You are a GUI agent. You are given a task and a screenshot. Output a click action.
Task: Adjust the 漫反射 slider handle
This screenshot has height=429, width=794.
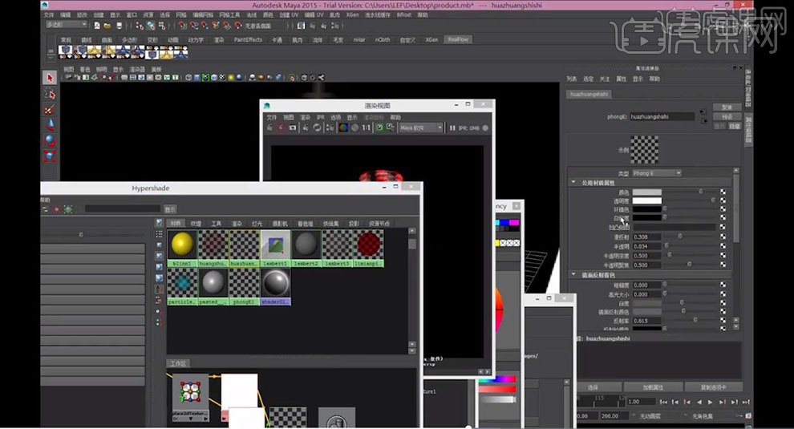tap(680, 237)
